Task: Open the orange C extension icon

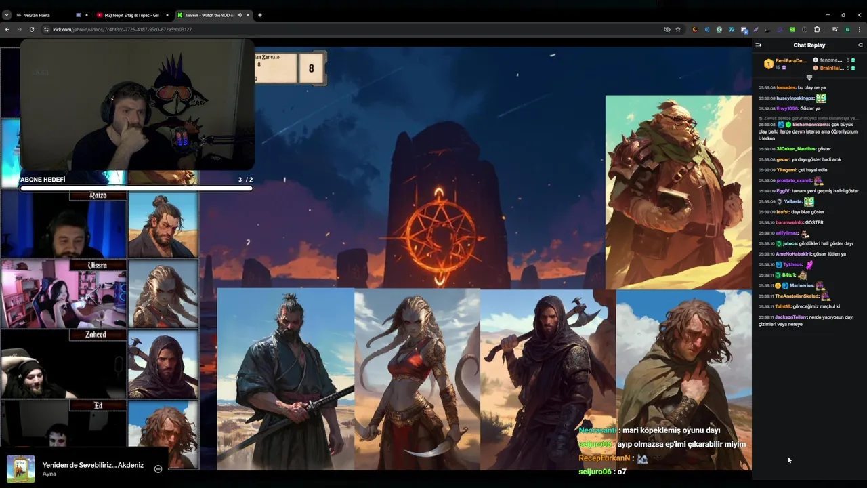Action: [695, 29]
